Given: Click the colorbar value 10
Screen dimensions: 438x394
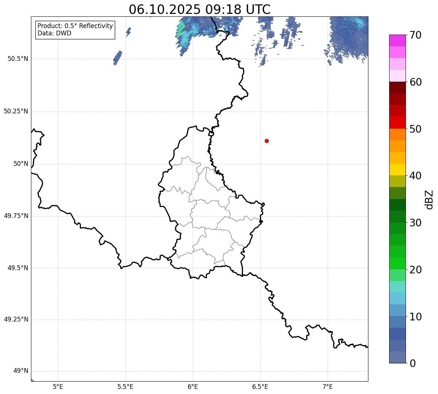Looking at the screenshot, I should [415, 317].
